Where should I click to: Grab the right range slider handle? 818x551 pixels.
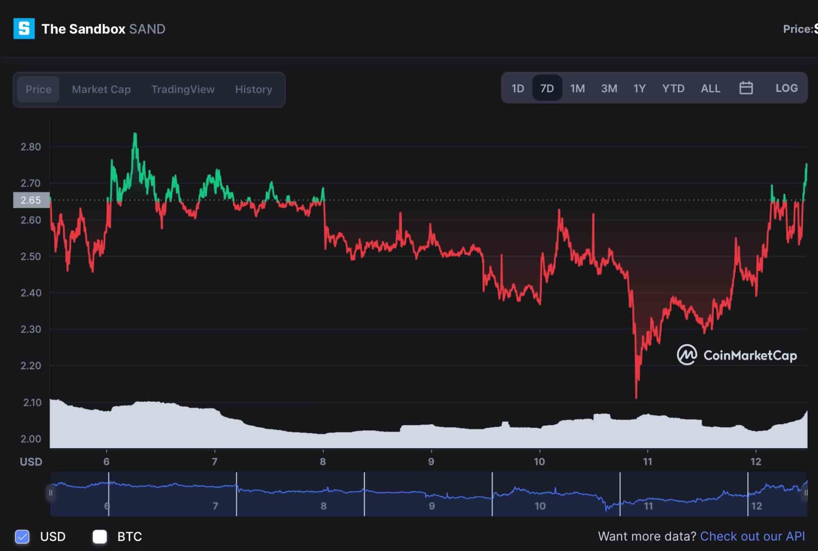click(805, 493)
